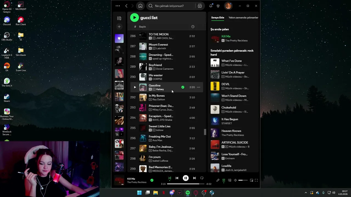Go back with the left arrow
This screenshot has height=197, width=351.
(x=126, y=6)
